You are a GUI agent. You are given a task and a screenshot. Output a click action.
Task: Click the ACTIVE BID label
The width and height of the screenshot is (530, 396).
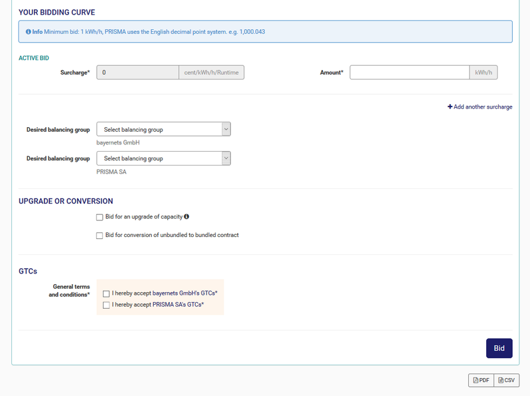point(34,58)
